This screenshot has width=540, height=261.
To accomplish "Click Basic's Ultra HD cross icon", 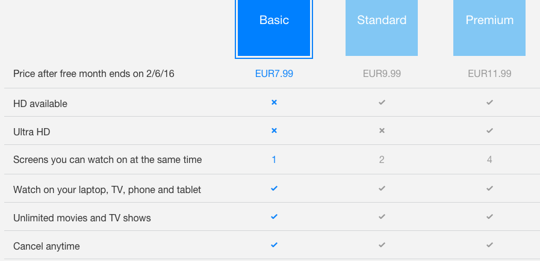I will tap(274, 130).
